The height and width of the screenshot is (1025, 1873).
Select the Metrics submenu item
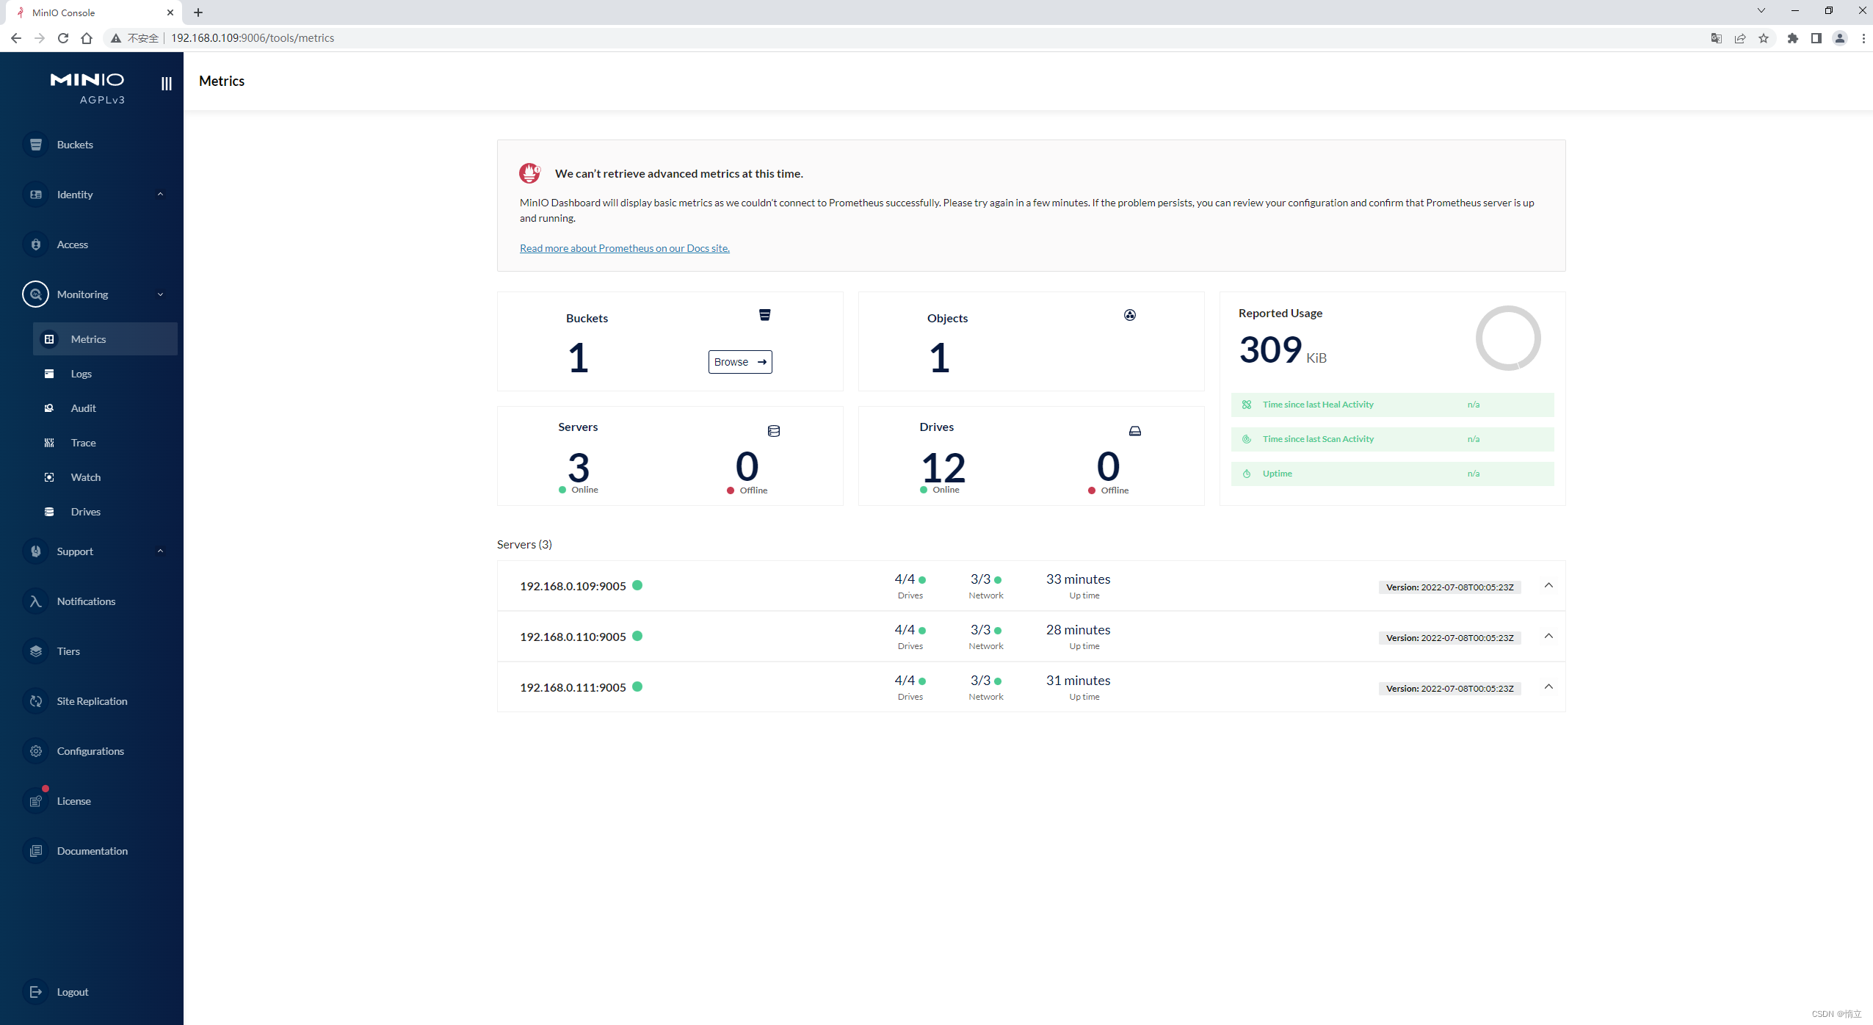[x=105, y=339]
